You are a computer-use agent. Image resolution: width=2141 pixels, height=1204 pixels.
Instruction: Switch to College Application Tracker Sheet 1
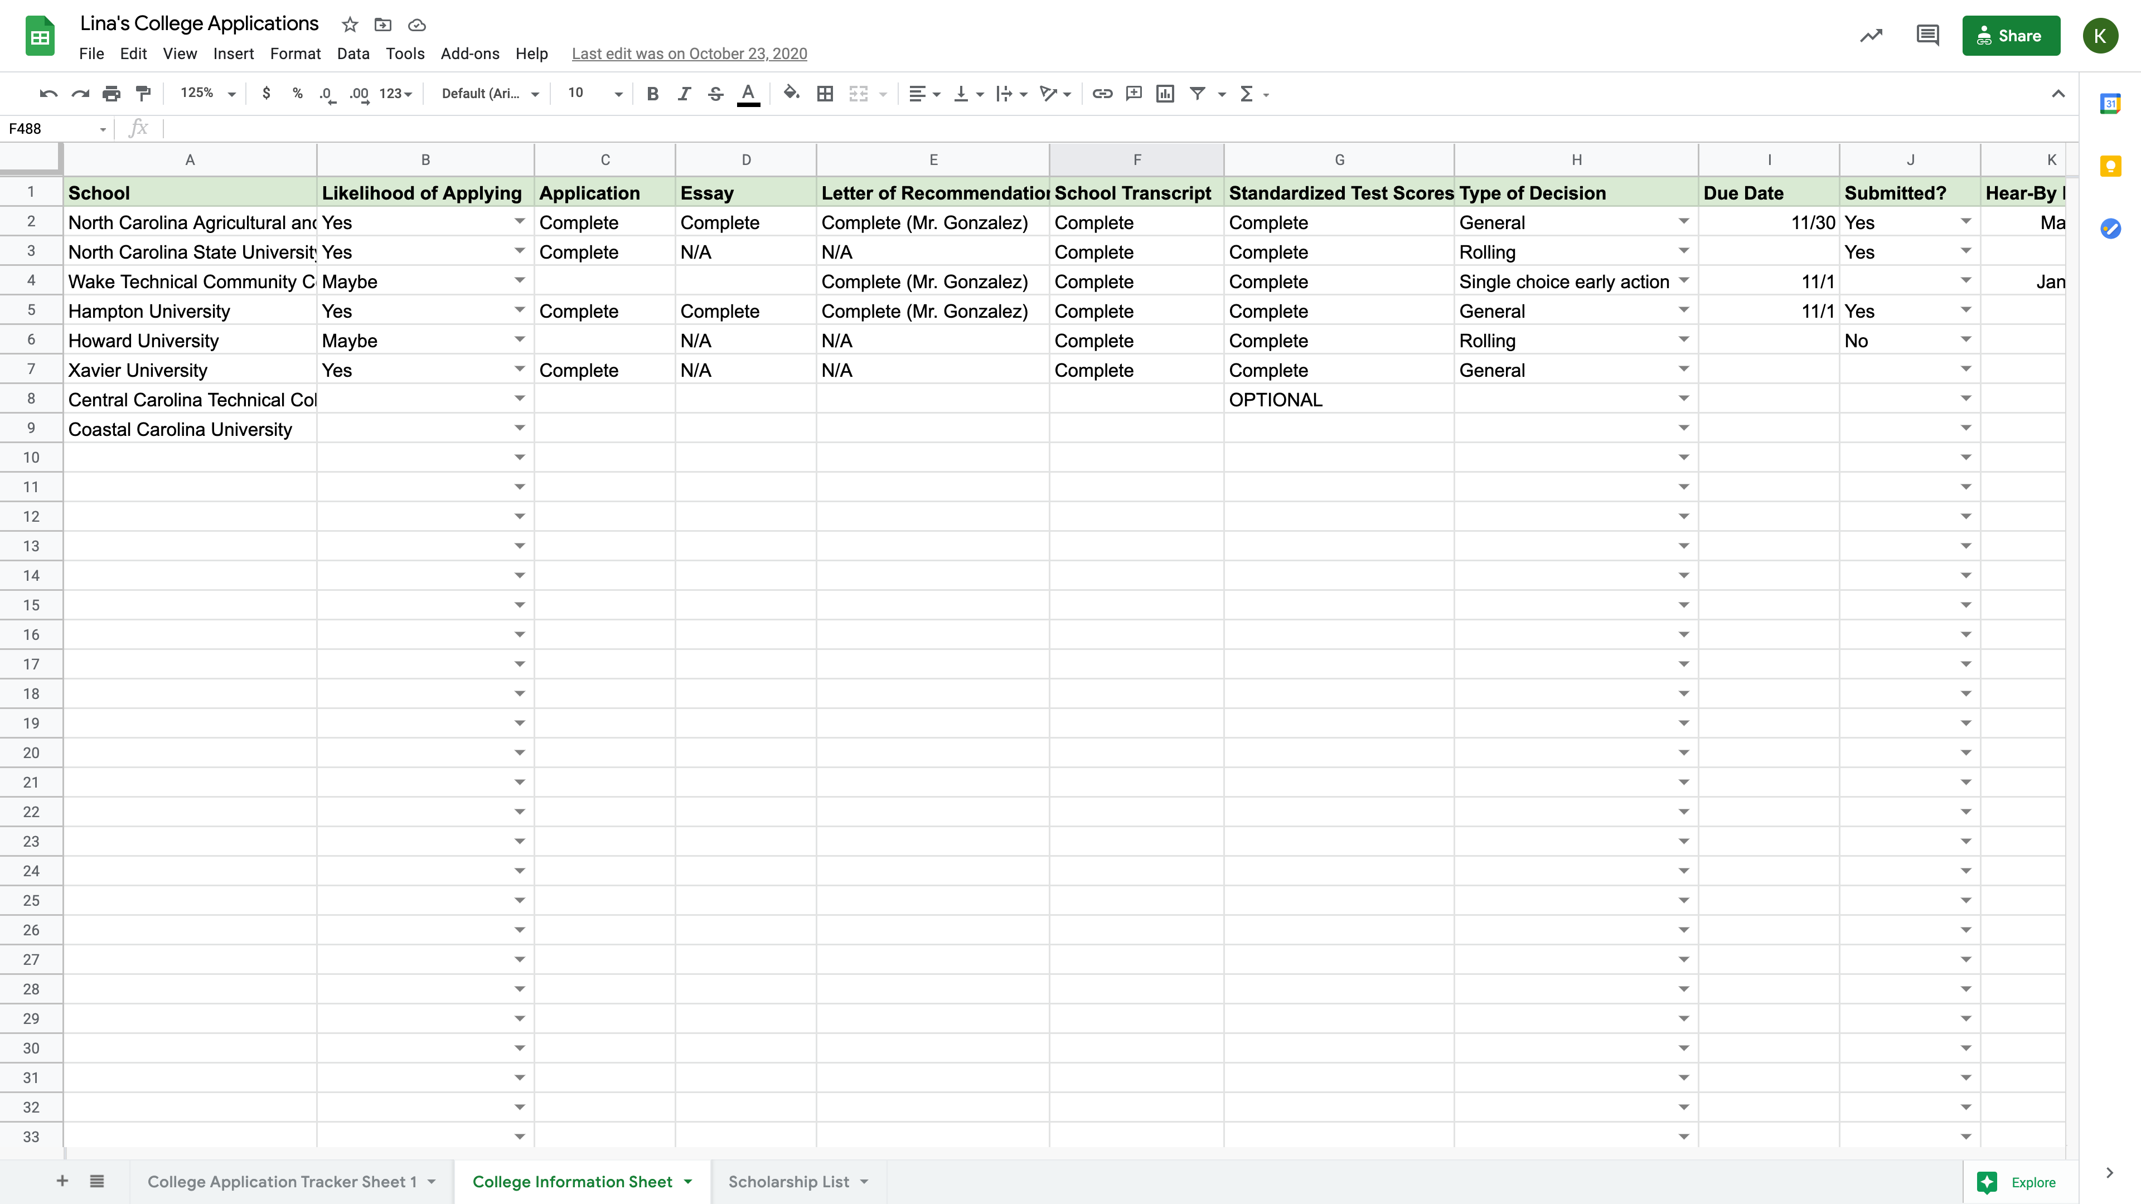(282, 1181)
